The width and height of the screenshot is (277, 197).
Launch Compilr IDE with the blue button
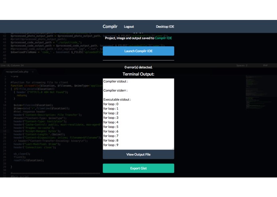[138, 51]
